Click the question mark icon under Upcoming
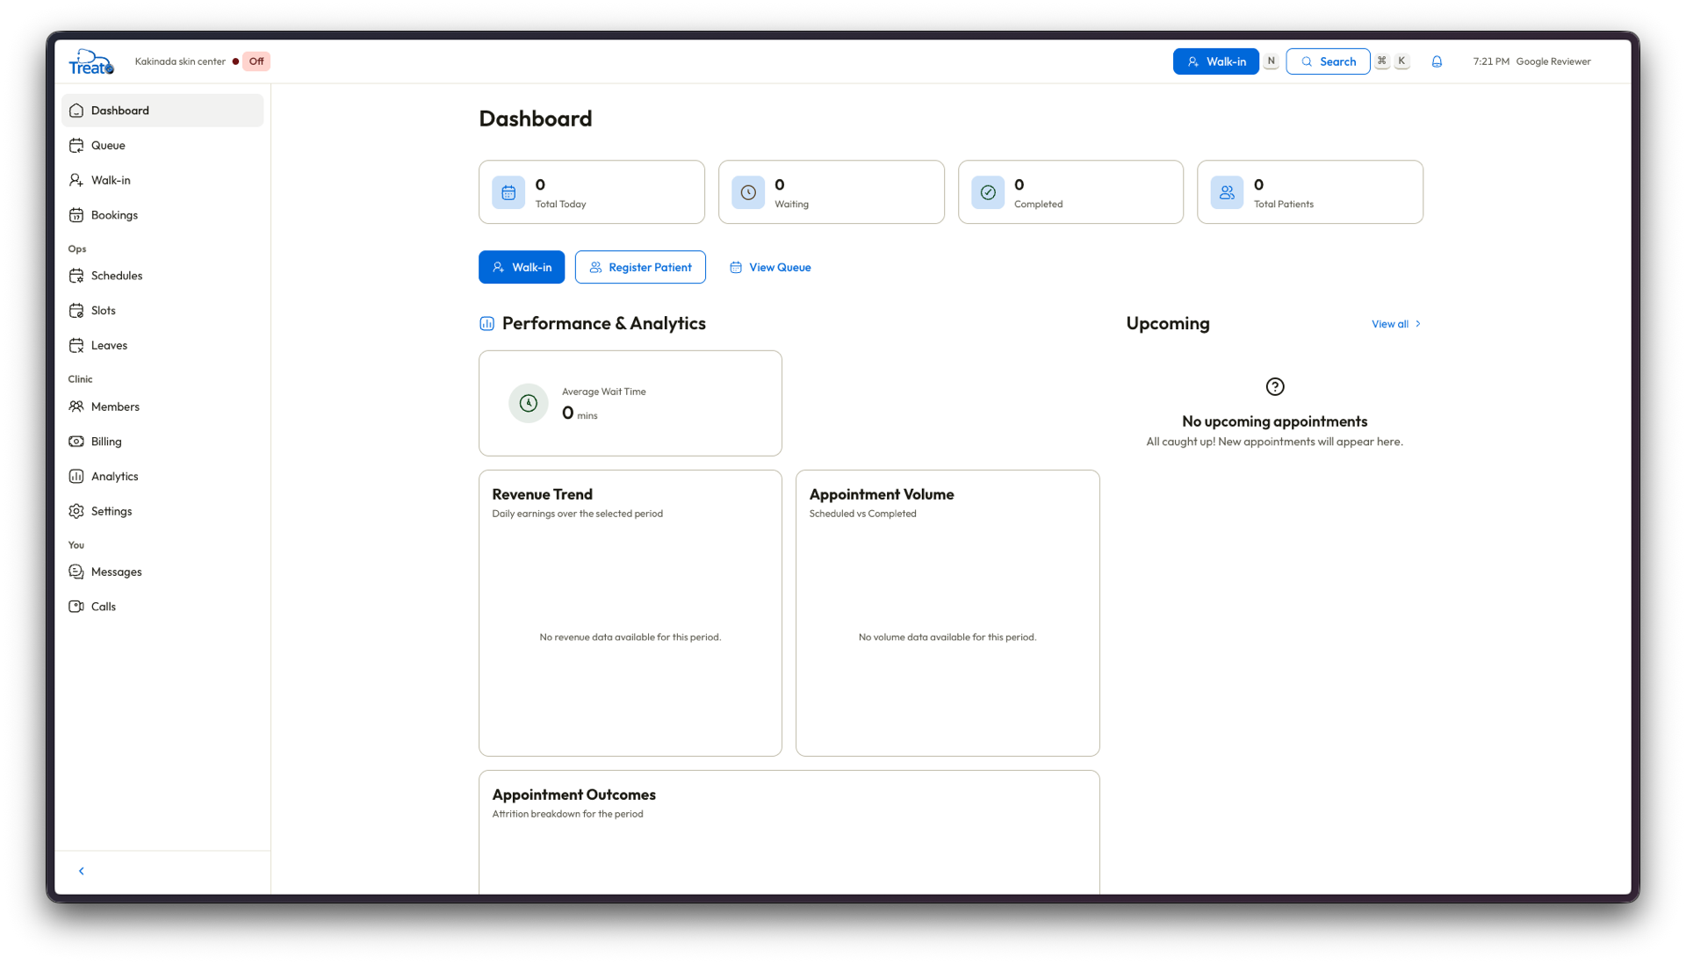1686x964 pixels. click(1275, 386)
